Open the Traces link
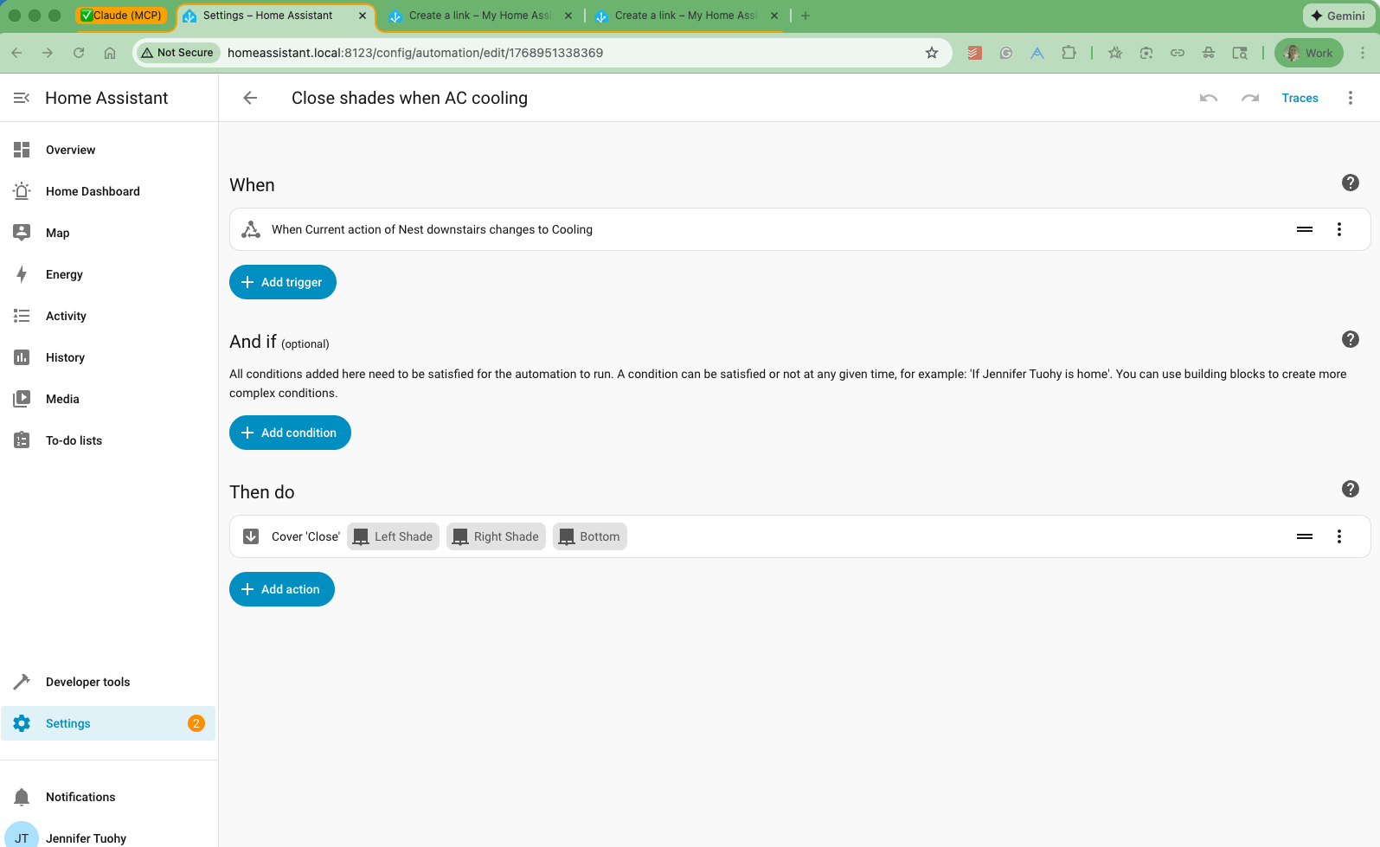This screenshot has width=1380, height=847. [1300, 98]
